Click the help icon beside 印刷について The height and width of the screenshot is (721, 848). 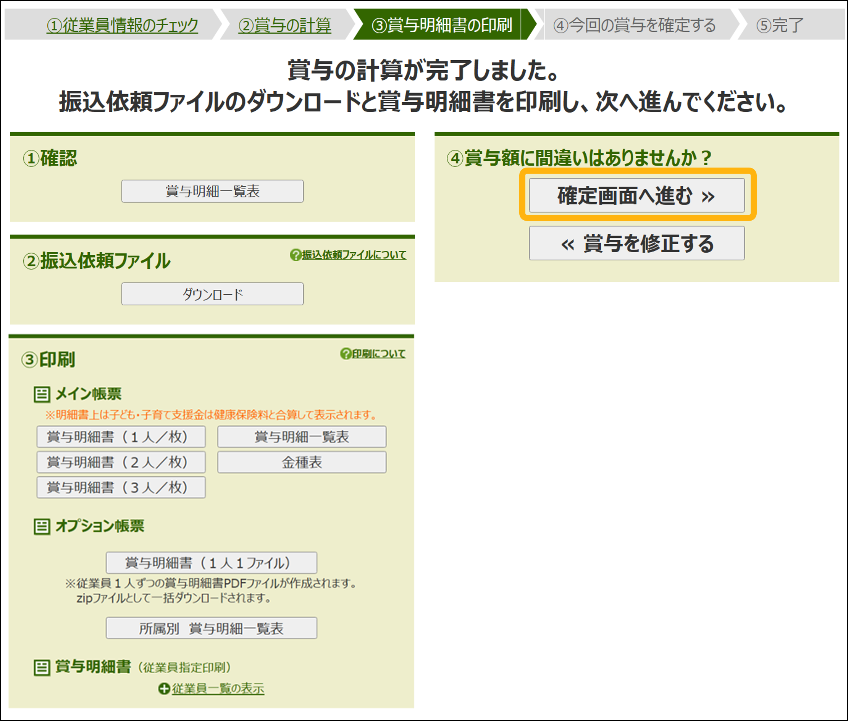(x=346, y=353)
